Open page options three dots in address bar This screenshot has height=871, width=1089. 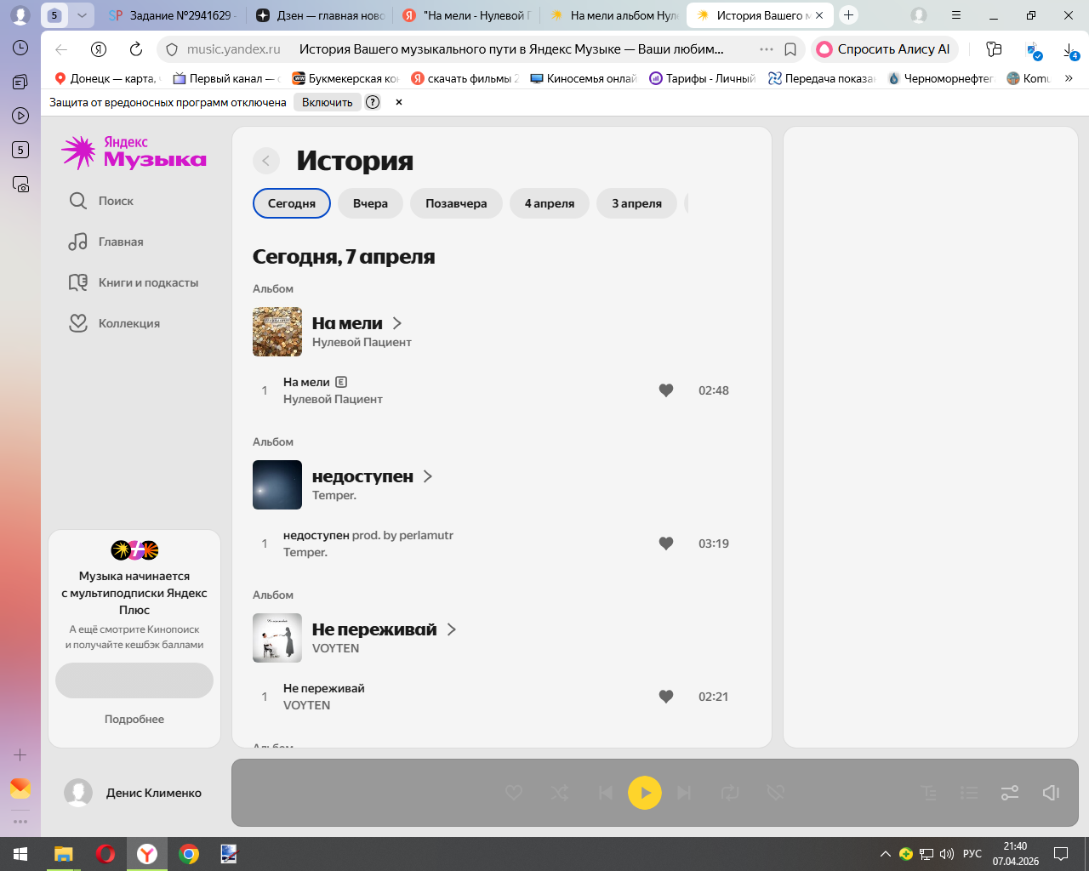pos(767,49)
